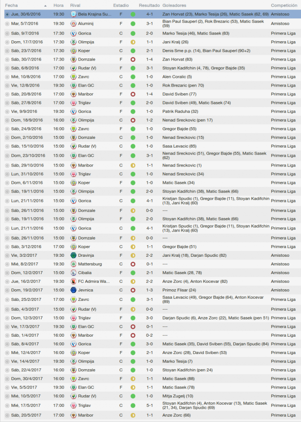Select the row radio for Jue, 30/6/2016
The image size is (301, 422).
tap(7, 14)
